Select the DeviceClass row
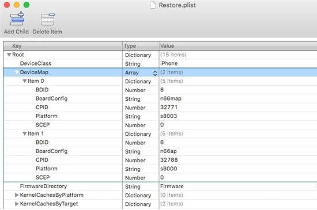The width and height of the screenshot is (317, 210). (160, 63)
